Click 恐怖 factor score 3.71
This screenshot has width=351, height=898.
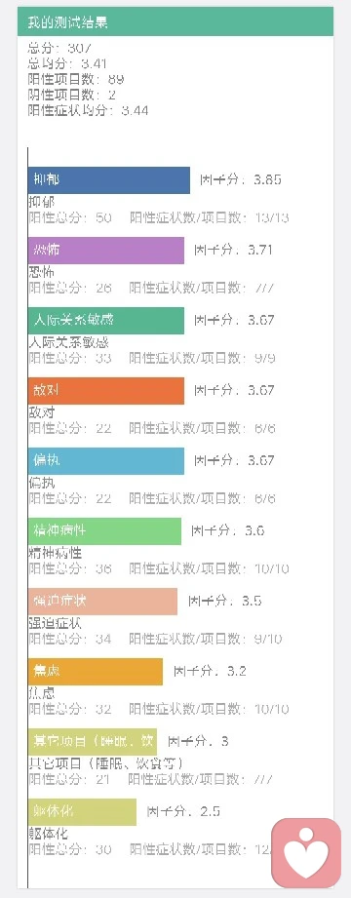(233, 251)
